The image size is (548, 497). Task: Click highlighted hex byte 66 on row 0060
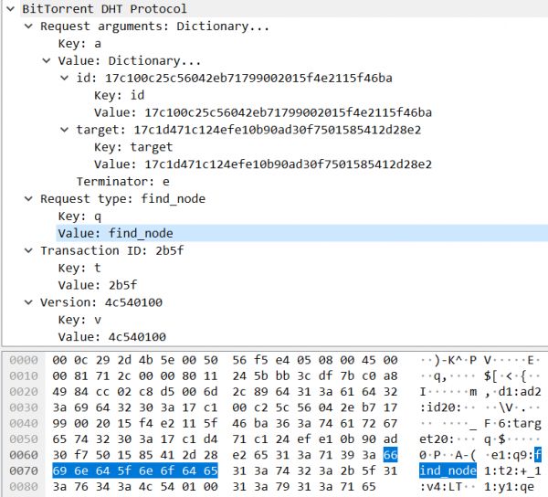pyautogui.click(x=390, y=455)
